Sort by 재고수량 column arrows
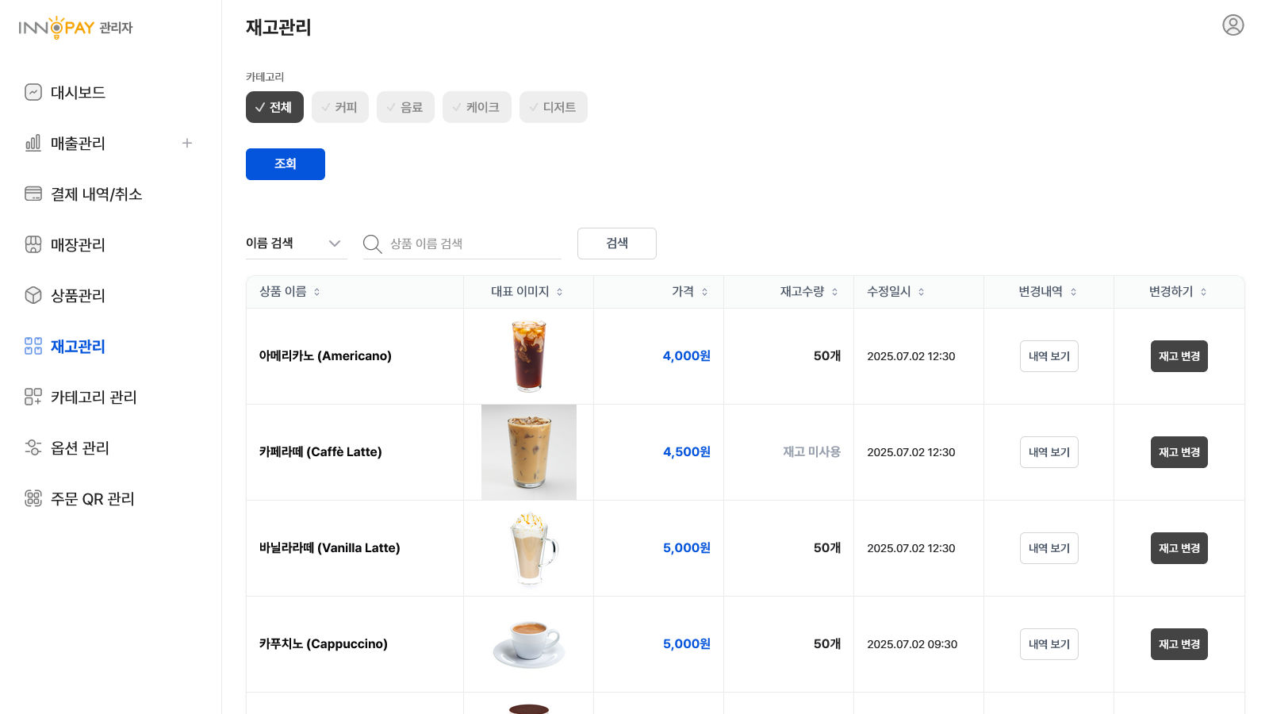This screenshot has height=714, width=1269. pos(834,292)
